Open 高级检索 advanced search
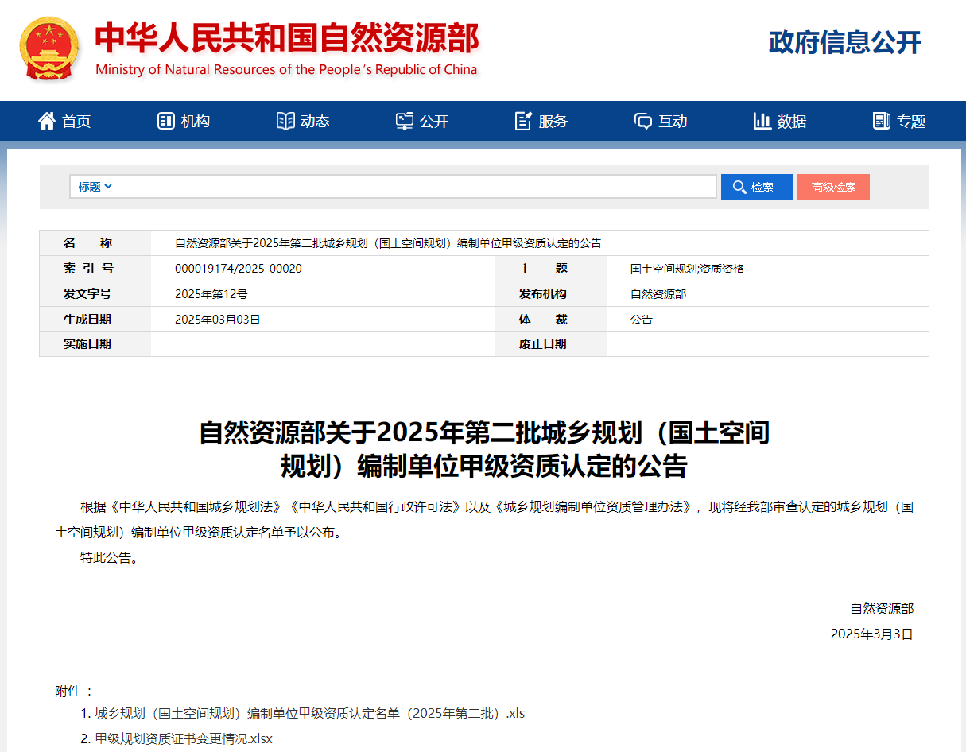966x752 pixels. pos(833,187)
